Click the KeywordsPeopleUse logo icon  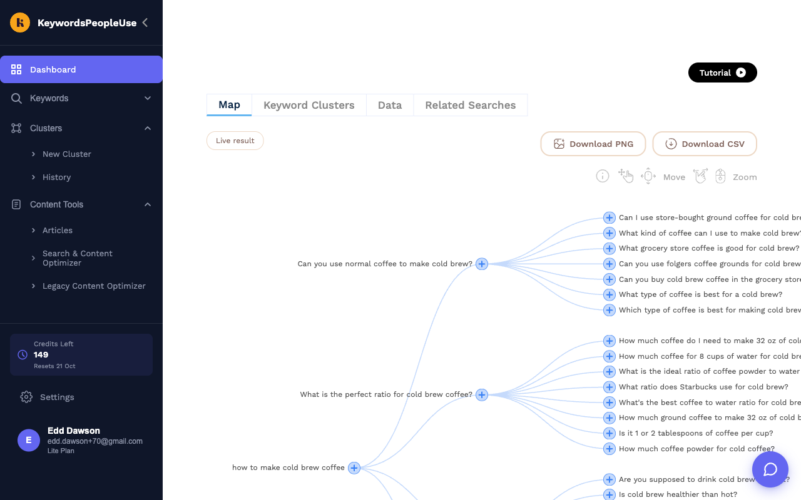click(20, 22)
